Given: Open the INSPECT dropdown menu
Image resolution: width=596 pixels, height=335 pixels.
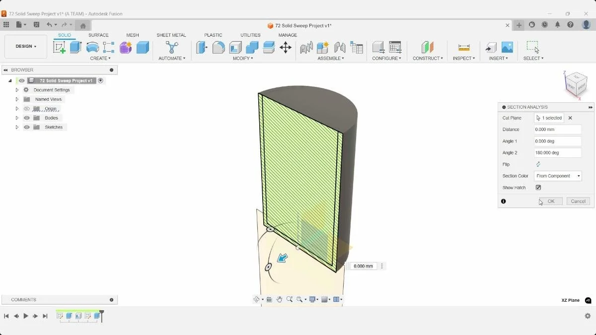Looking at the screenshot, I should 464,59.
